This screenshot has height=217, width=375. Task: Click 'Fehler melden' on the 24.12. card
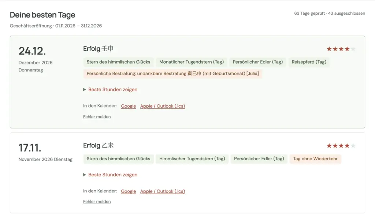click(97, 117)
